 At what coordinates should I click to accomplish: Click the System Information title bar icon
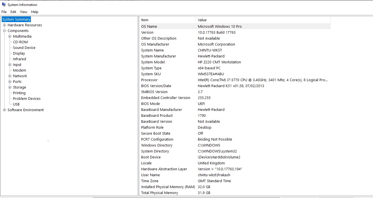[x=4, y=5]
